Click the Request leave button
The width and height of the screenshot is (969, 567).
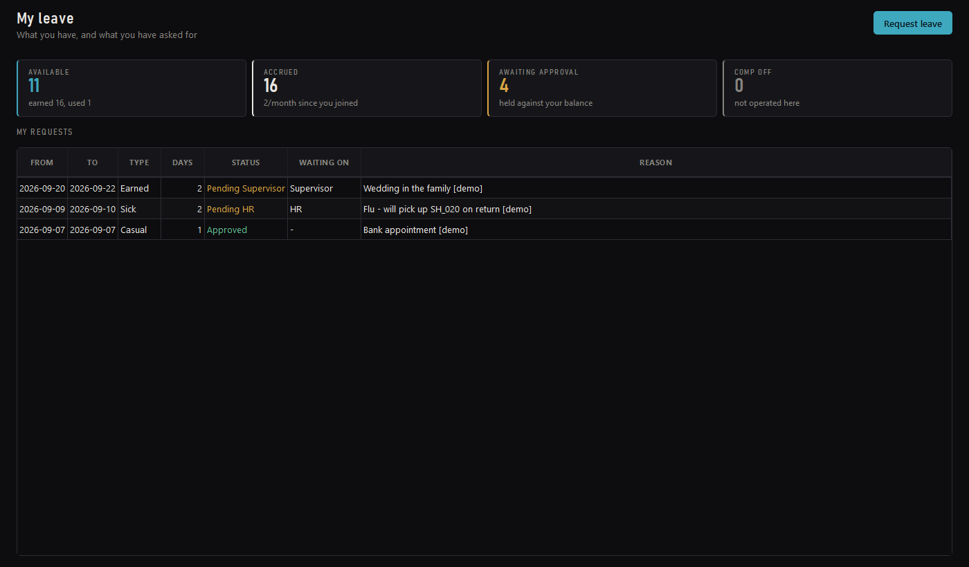tap(912, 23)
